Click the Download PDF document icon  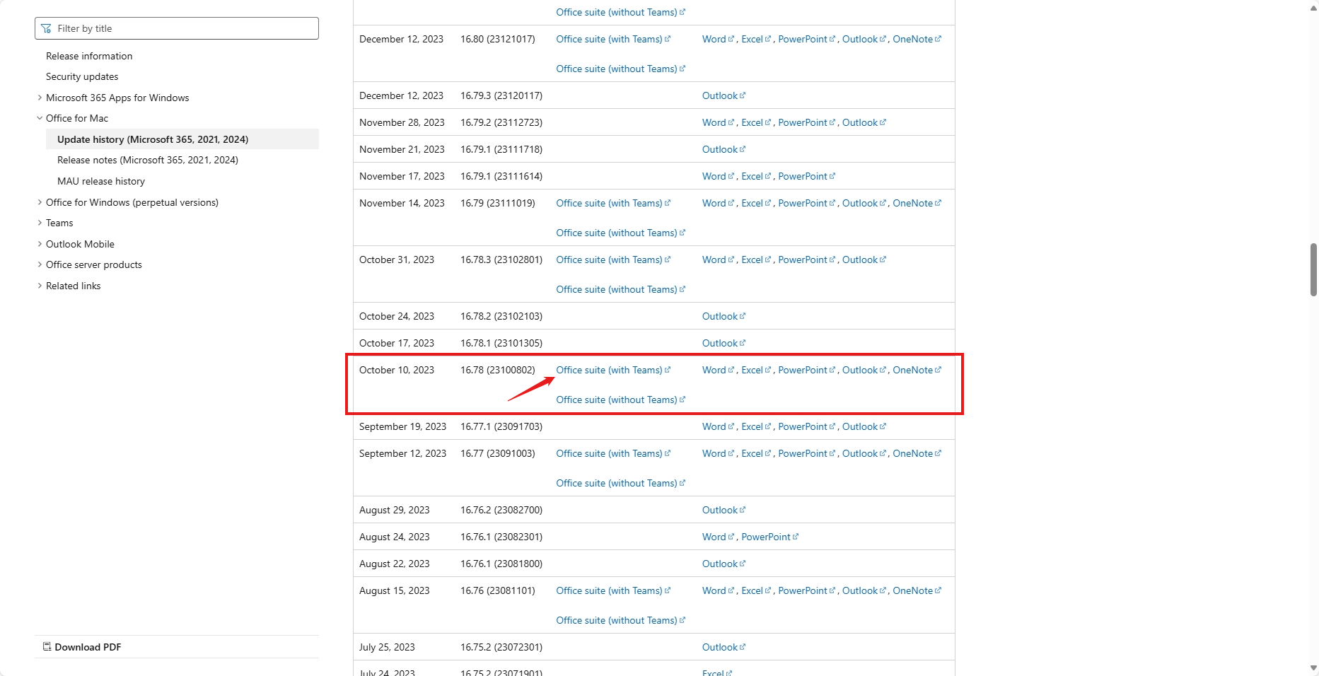(47, 647)
